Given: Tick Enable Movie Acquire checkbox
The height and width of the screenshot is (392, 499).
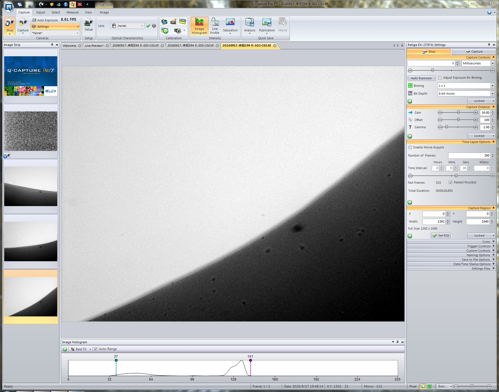Looking at the screenshot, I should pos(410,148).
